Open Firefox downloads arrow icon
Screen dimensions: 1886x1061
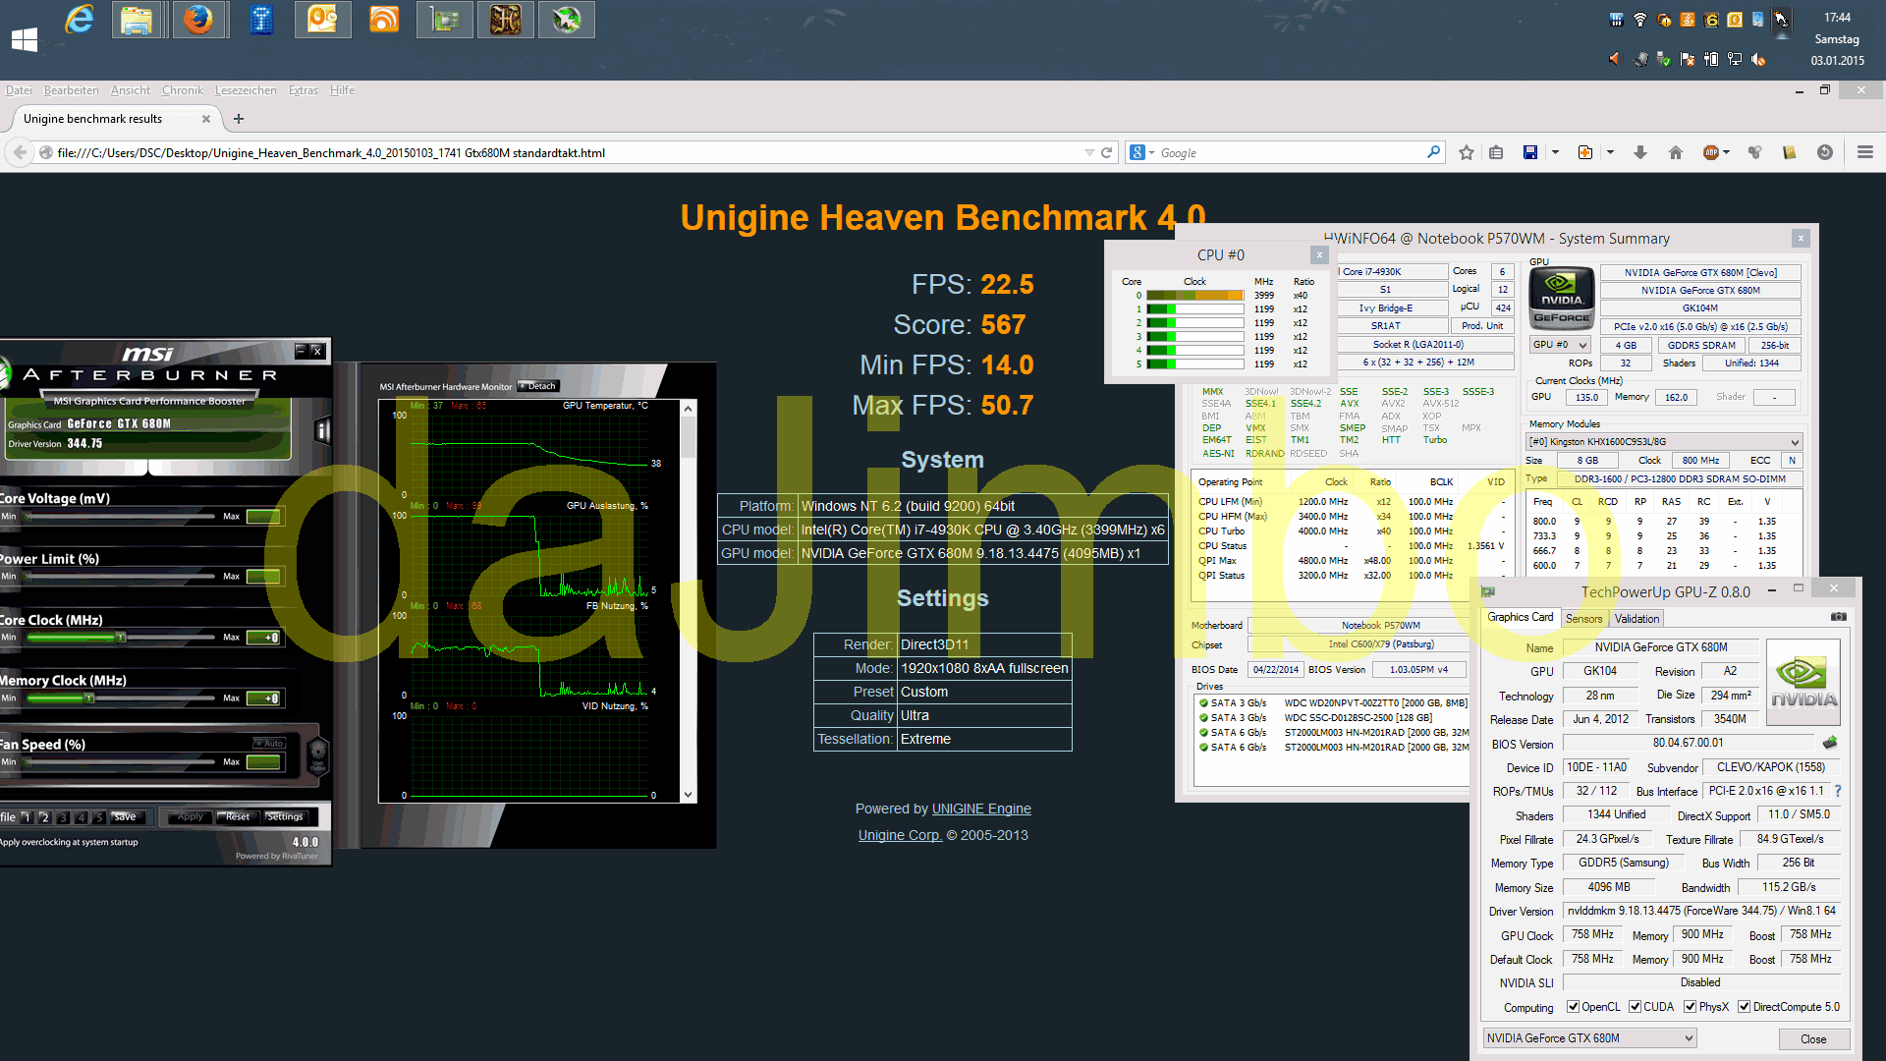1639,152
